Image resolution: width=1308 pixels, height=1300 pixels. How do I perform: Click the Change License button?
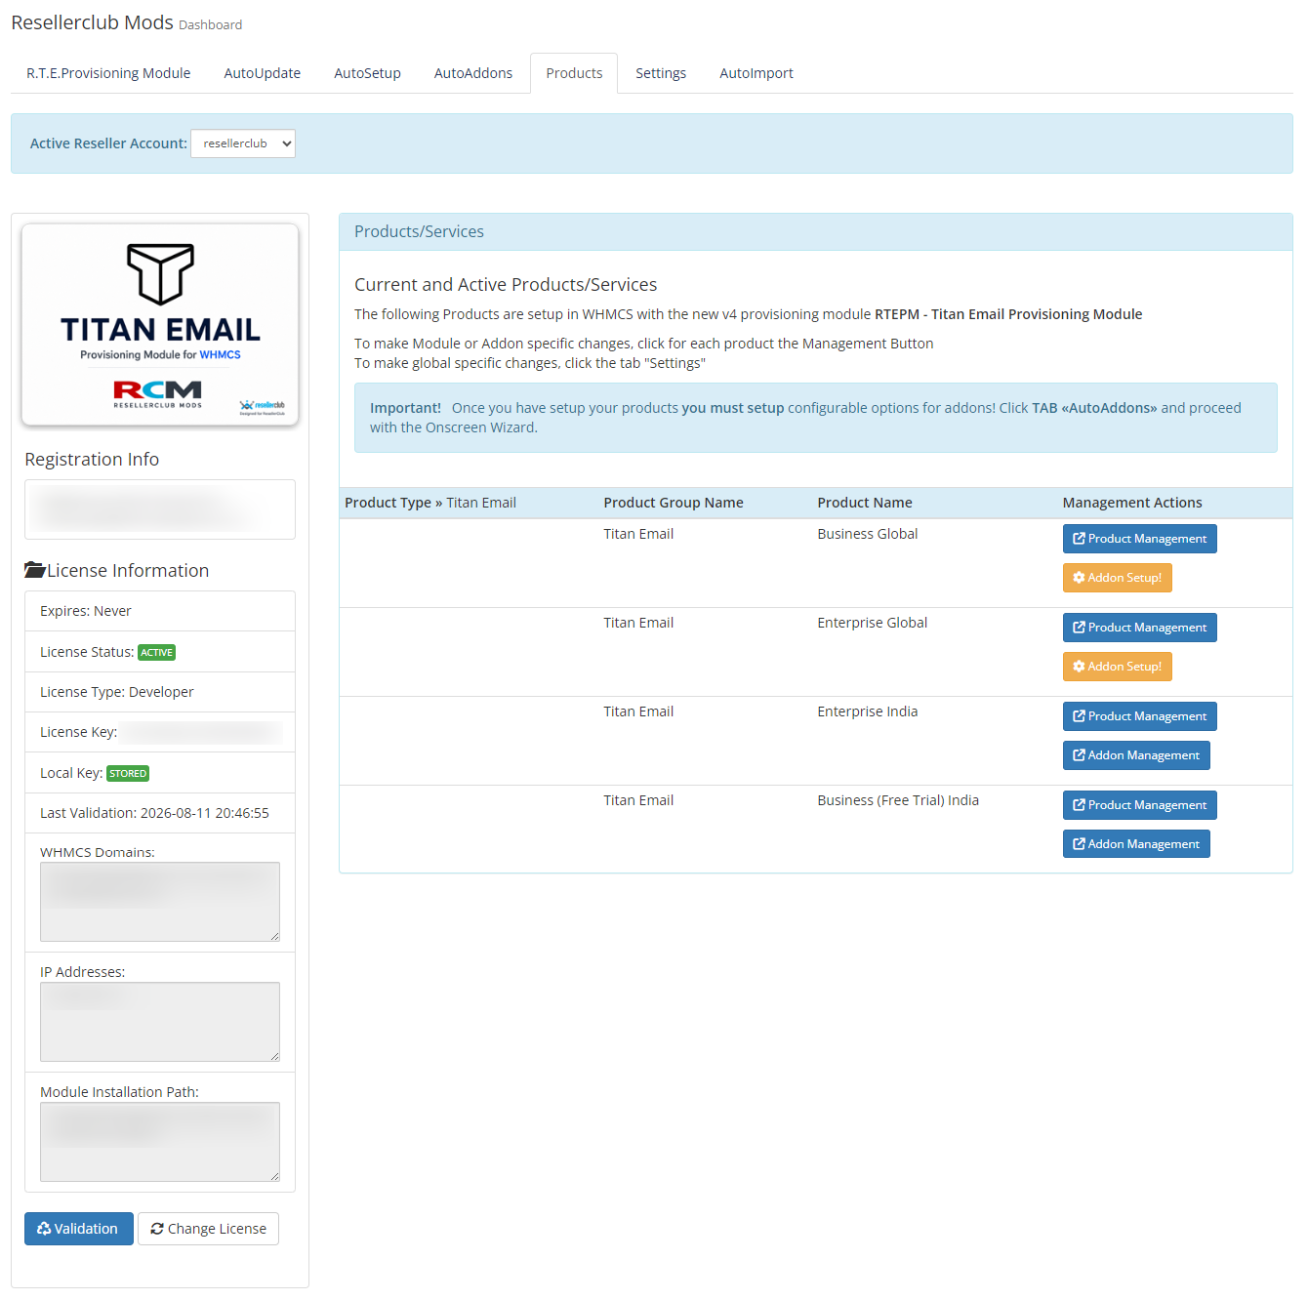(x=208, y=1229)
